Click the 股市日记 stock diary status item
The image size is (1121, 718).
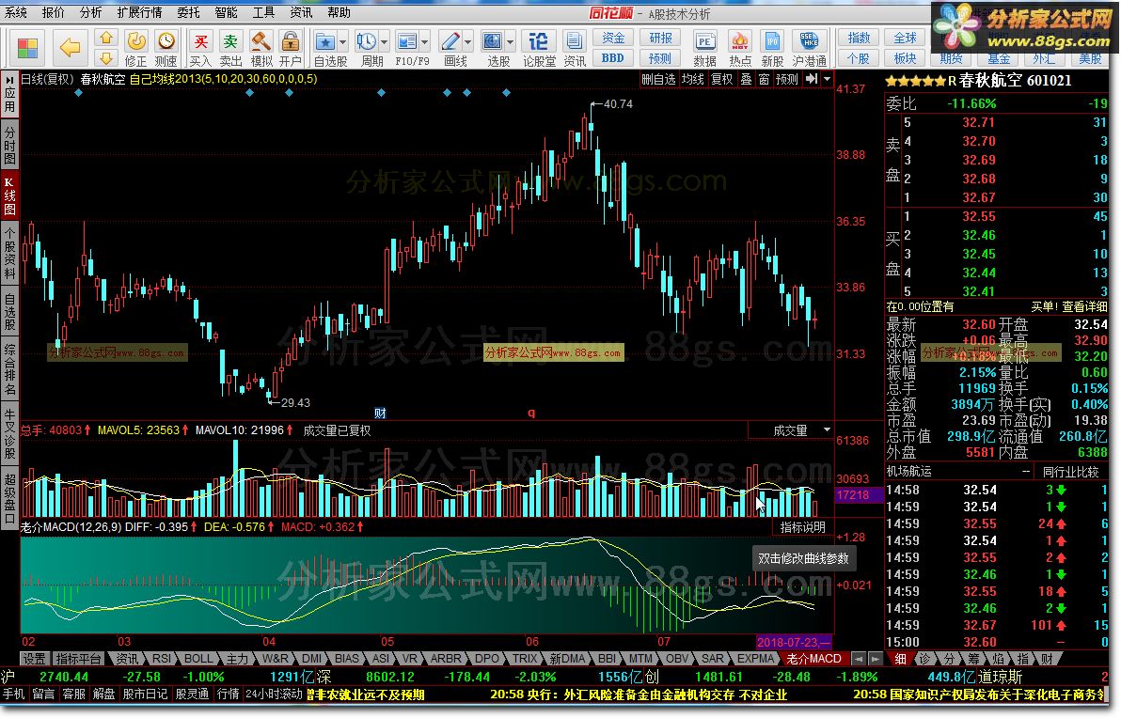[145, 694]
